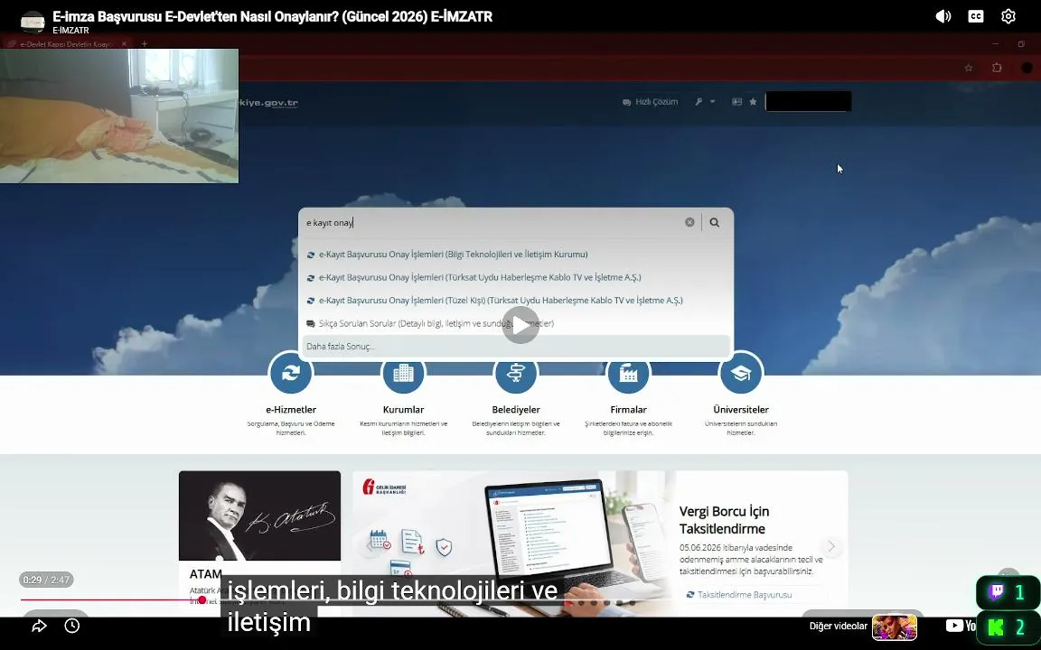Minimize the recorded browser window
Screen dimensions: 1041x650
click(x=995, y=44)
